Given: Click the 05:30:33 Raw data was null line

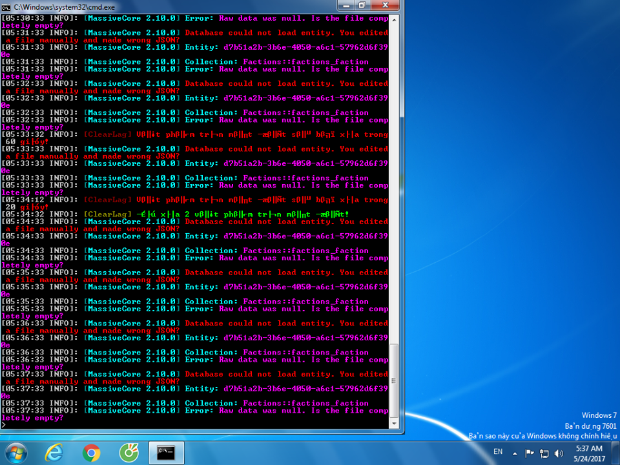Looking at the screenshot, I should (195, 22).
